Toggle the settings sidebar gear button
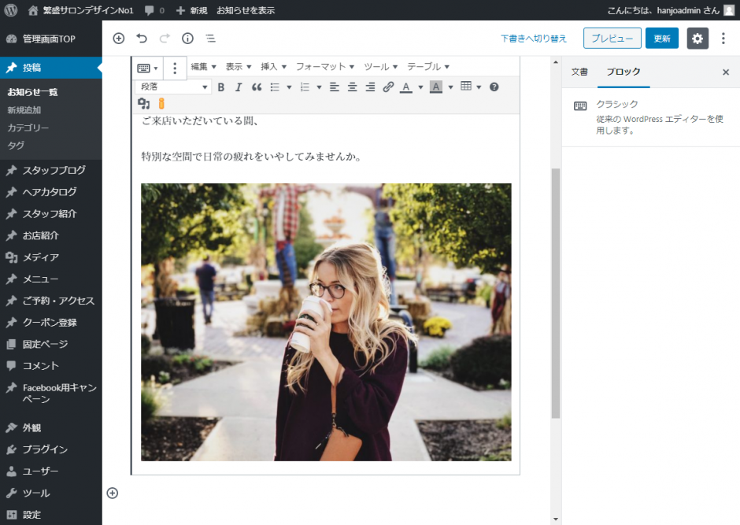Viewport: 740px width, 525px height. pos(697,39)
